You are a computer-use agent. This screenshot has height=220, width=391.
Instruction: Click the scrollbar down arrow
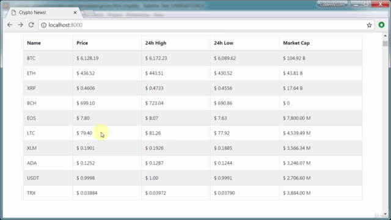coord(386,214)
